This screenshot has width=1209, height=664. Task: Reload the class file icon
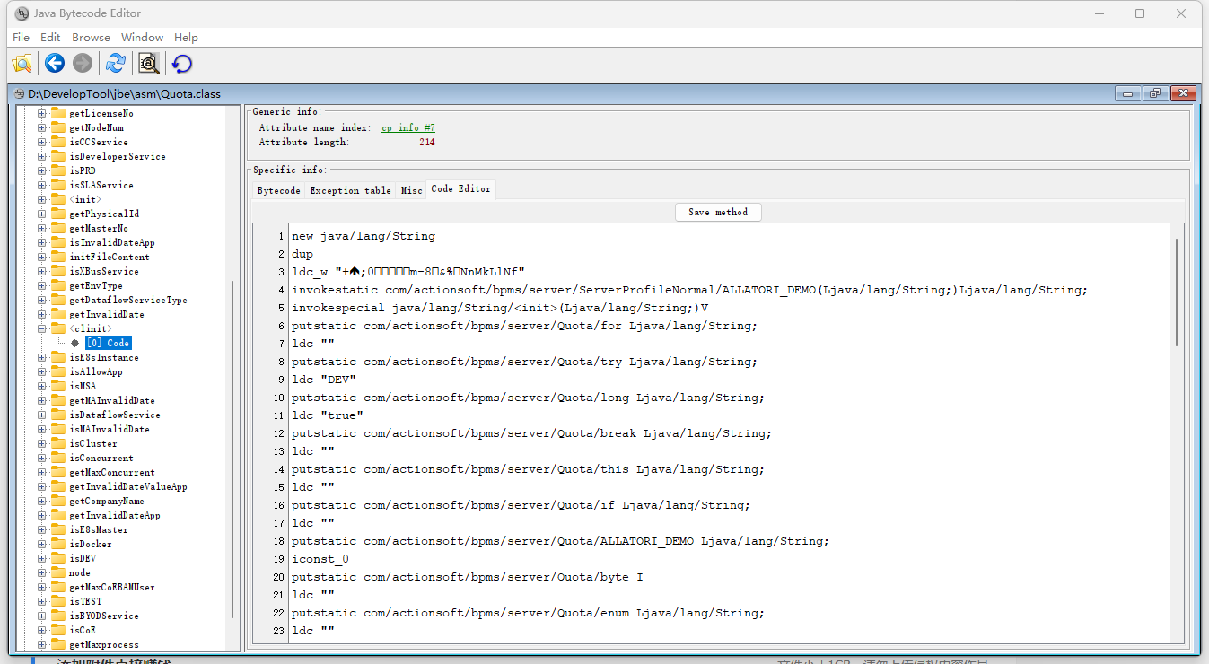[x=115, y=63]
